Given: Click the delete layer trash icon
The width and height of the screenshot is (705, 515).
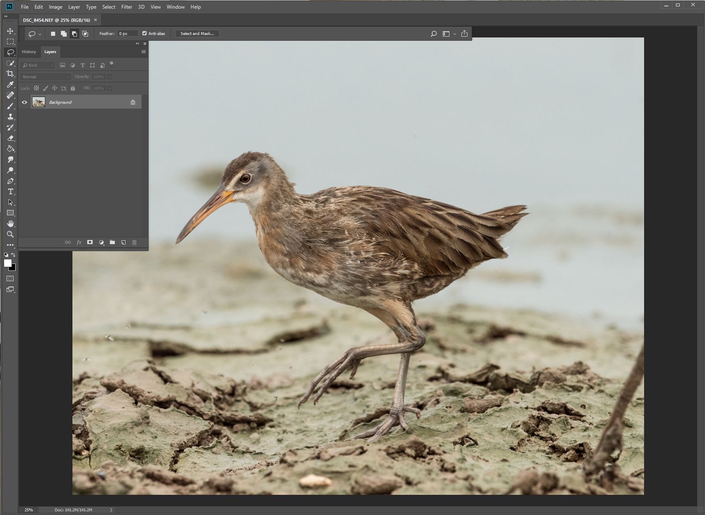Looking at the screenshot, I should (134, 242).
